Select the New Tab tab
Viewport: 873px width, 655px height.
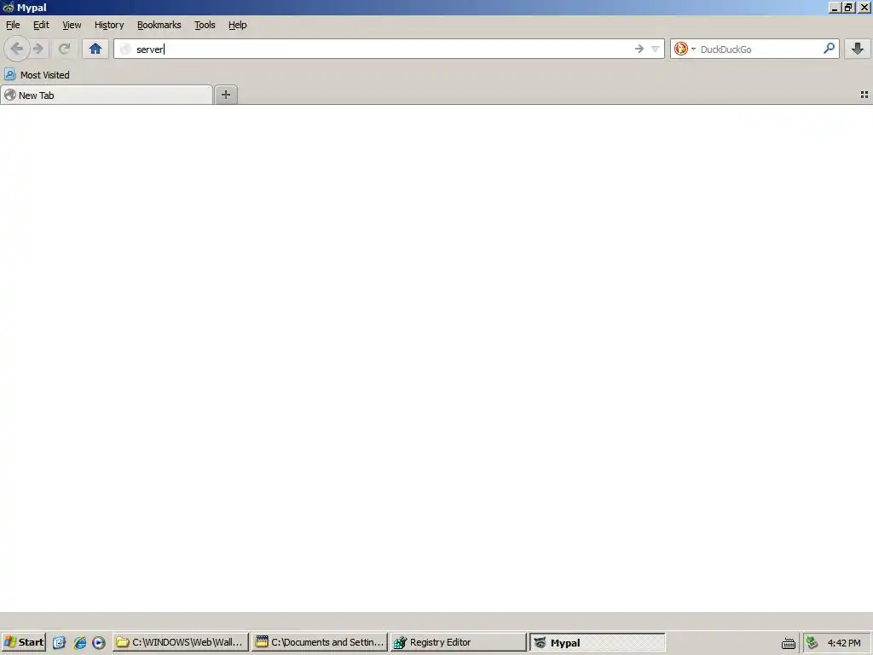pyautogui.click(x=107, y=96)
